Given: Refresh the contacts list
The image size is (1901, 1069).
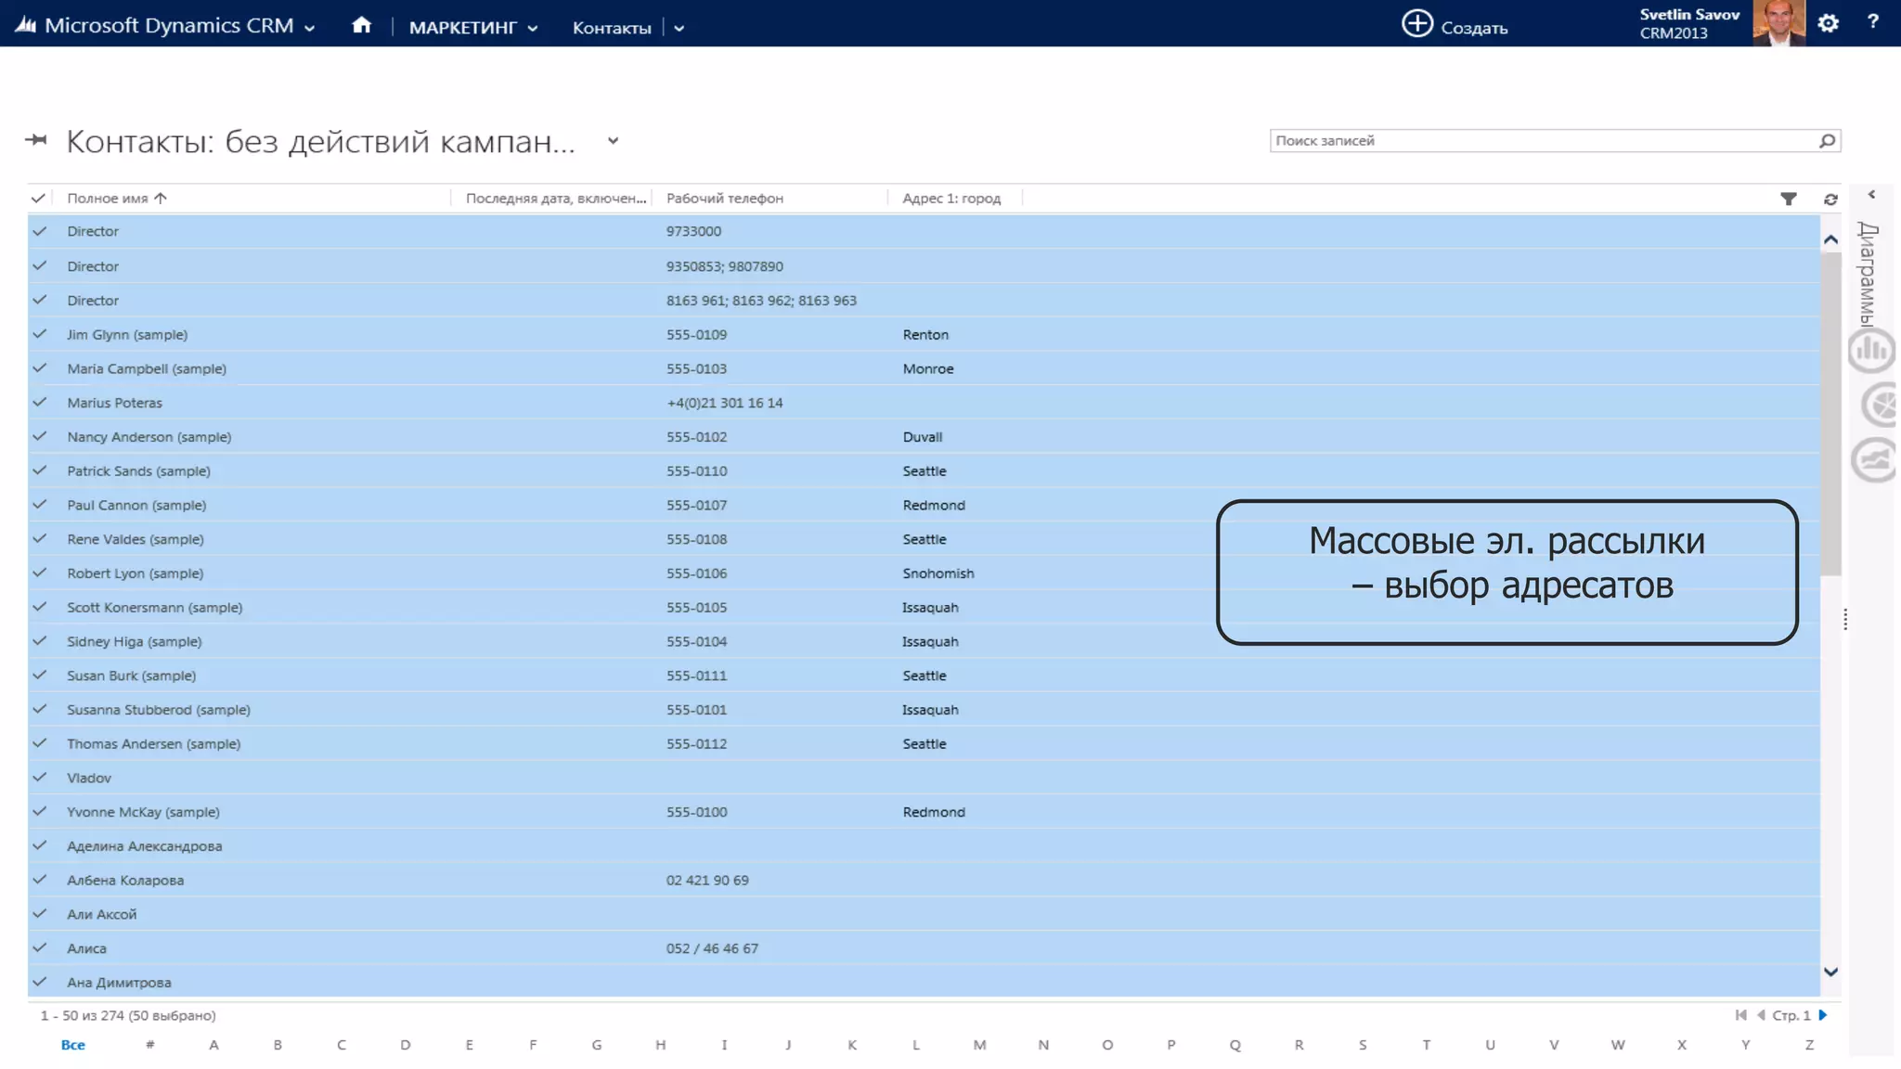Looking at the screenshot, I should (x=1830, y=199).
